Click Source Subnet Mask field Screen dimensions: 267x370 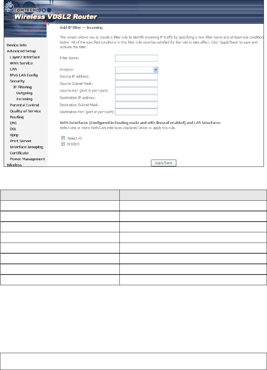point(136,84)
